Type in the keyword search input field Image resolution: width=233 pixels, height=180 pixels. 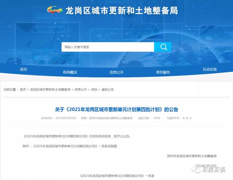[107, 47]
